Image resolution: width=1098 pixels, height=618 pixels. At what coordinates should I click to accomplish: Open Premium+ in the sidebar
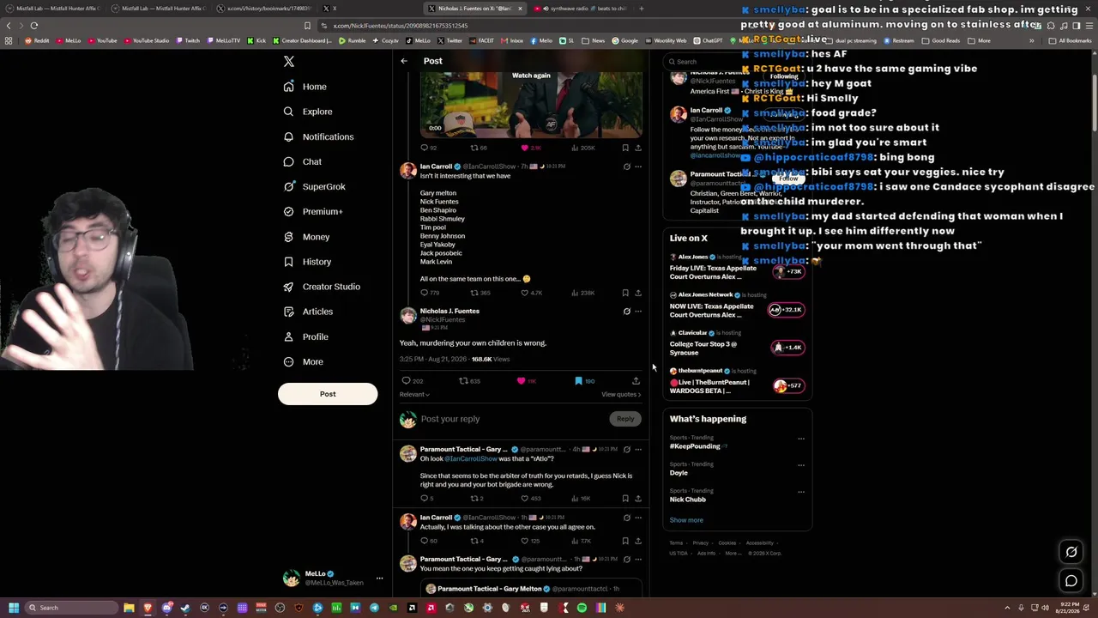313,211
